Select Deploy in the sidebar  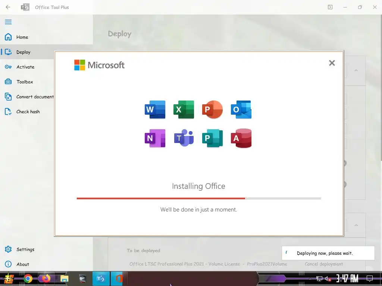(27, 52)
